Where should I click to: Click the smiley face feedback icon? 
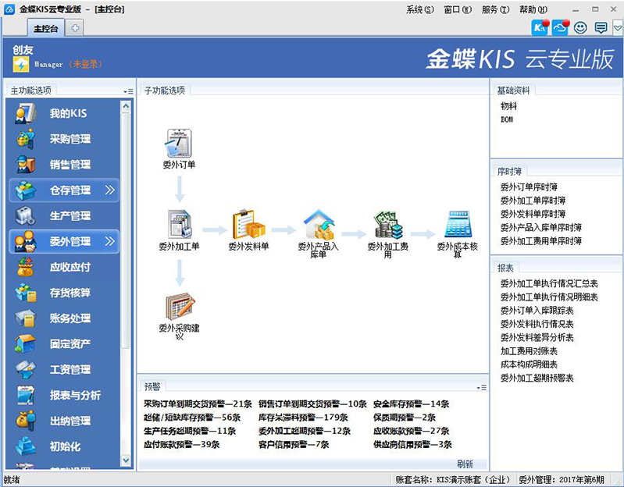580,27
